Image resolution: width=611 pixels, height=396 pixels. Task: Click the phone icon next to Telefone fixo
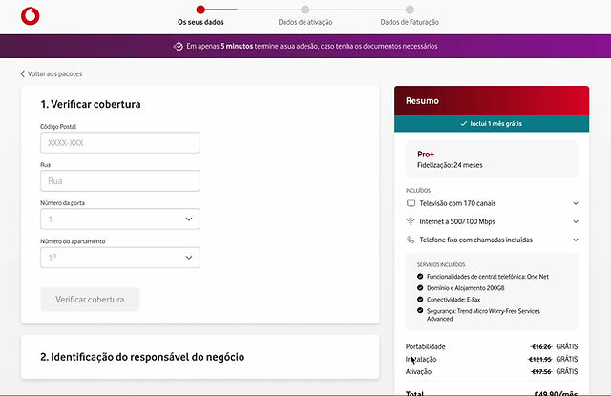point(411,240)
